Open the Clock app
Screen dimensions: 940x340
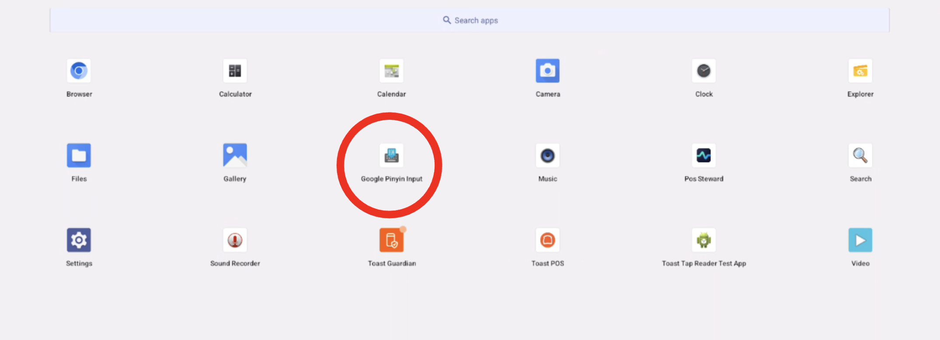[x=703, y=71]
